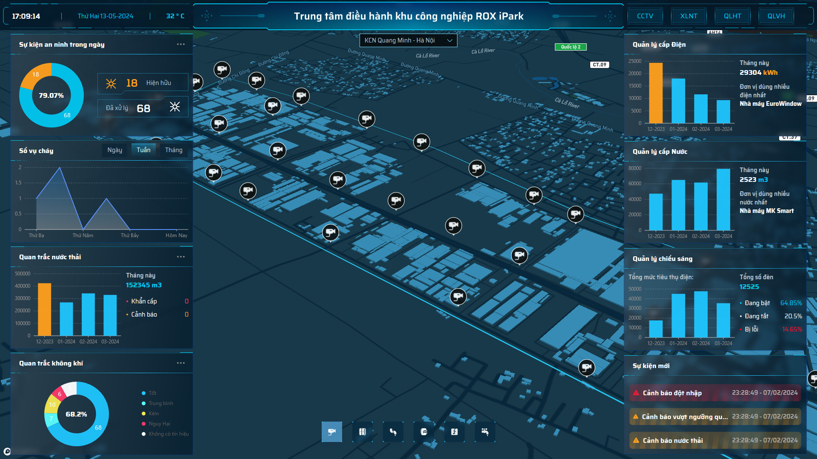Select the electricity lightning layer icon
This screenshot has height=459, width=817.
(454, 432)
